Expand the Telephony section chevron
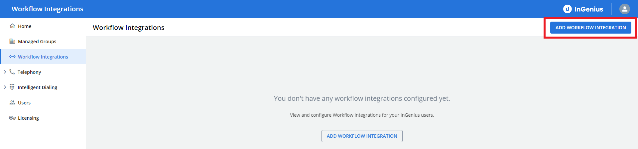Viewport: 638px width, 149px height. click(x=5, y=72)
